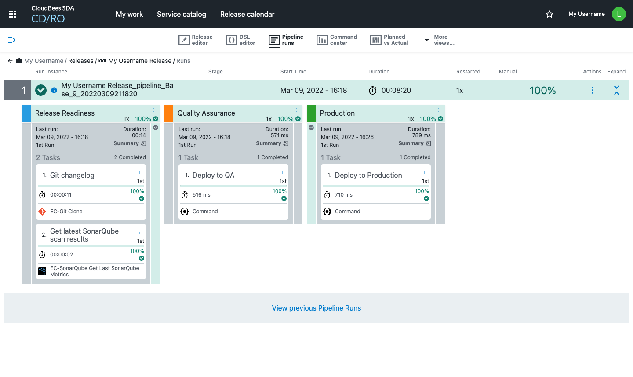Open the DSL editor view
633x377 pixels.
[x=240, y=40]
